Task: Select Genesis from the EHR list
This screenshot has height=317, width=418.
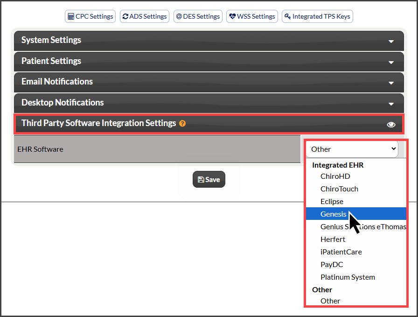Action: pyautogui.click(x=356, y=214)
